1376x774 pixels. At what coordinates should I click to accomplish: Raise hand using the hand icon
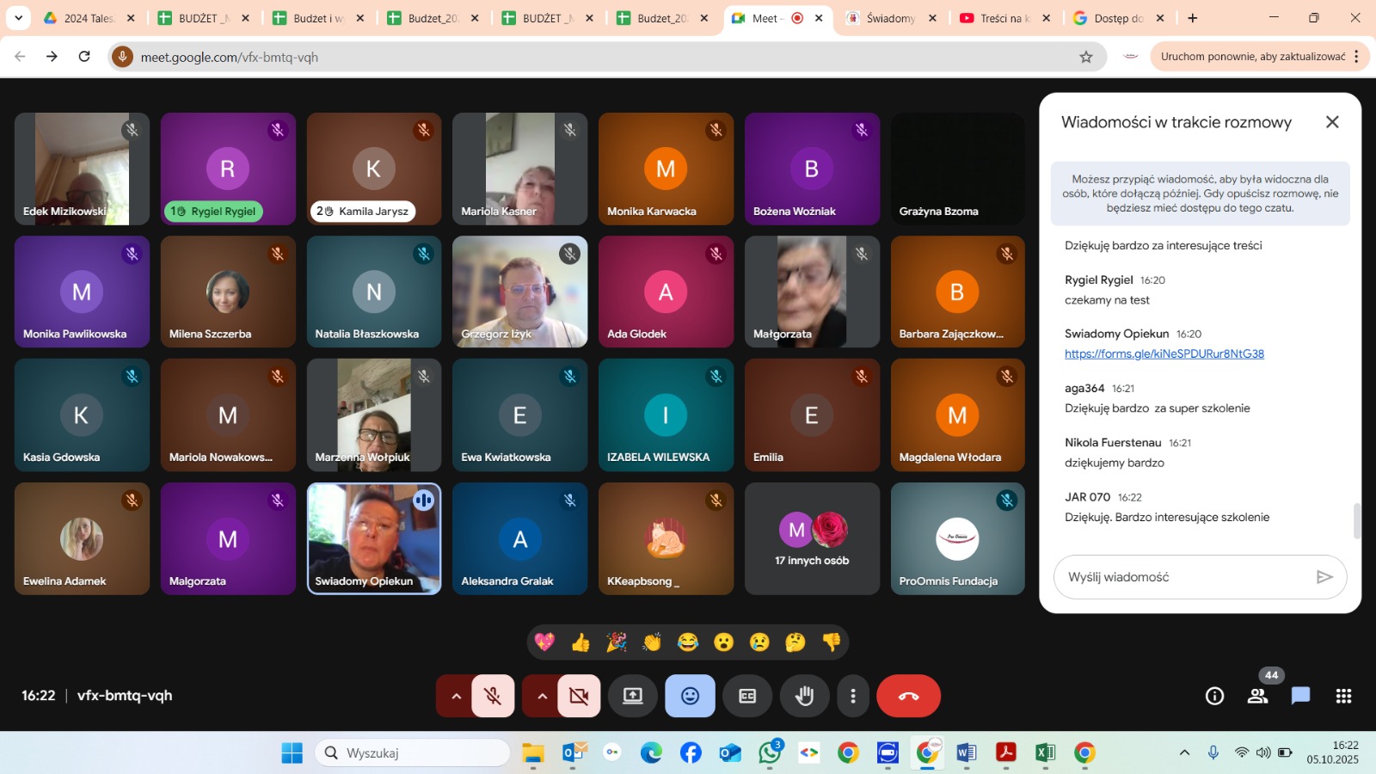(x=804, y=696)
